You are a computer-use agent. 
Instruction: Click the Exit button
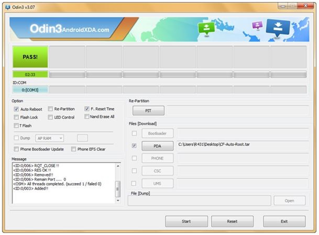pyautogui.click(x=284, y=222)
